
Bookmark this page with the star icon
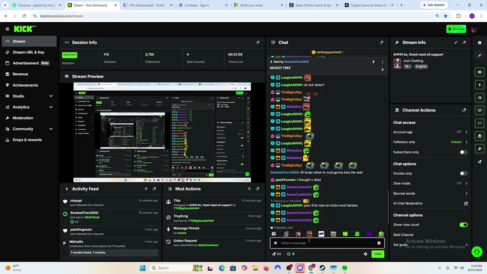(x=446, y=16)
